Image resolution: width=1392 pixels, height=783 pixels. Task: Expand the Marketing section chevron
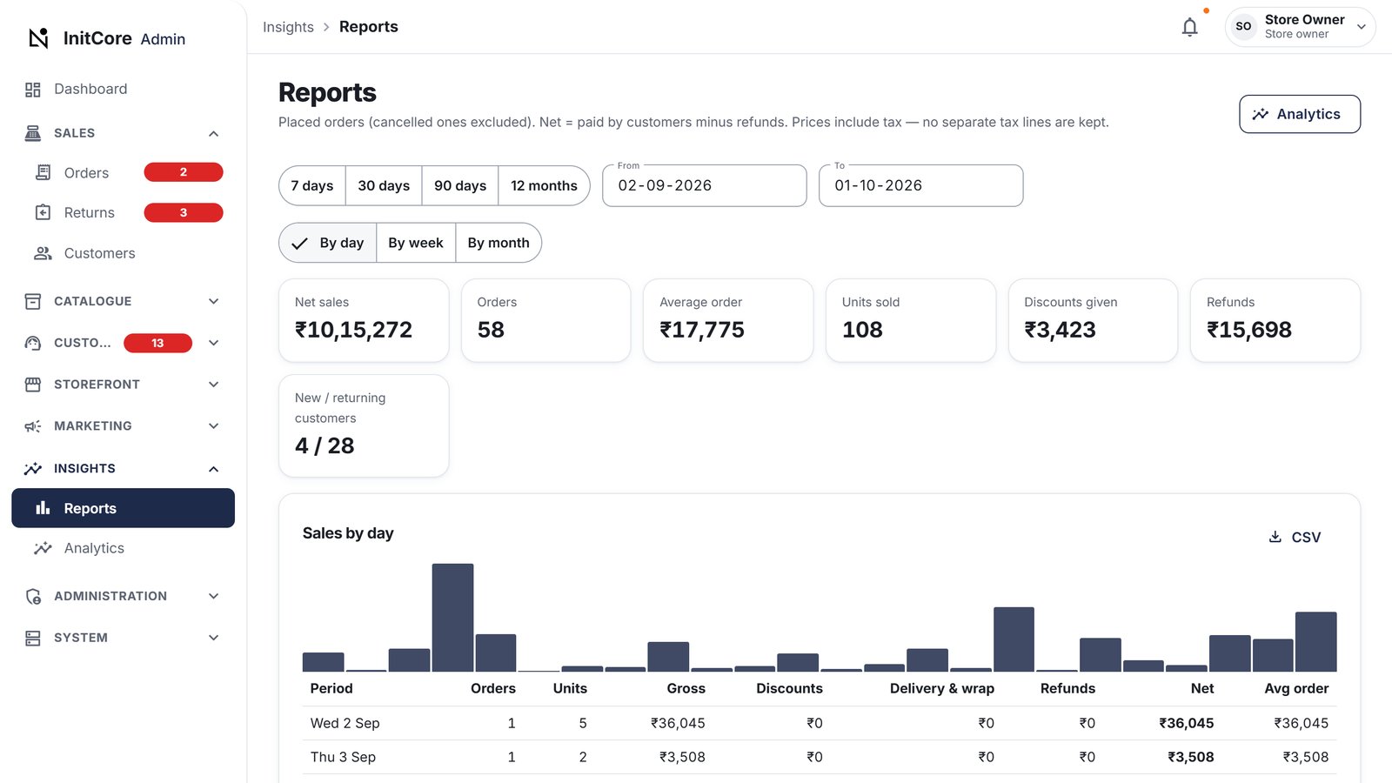(214, 426)
